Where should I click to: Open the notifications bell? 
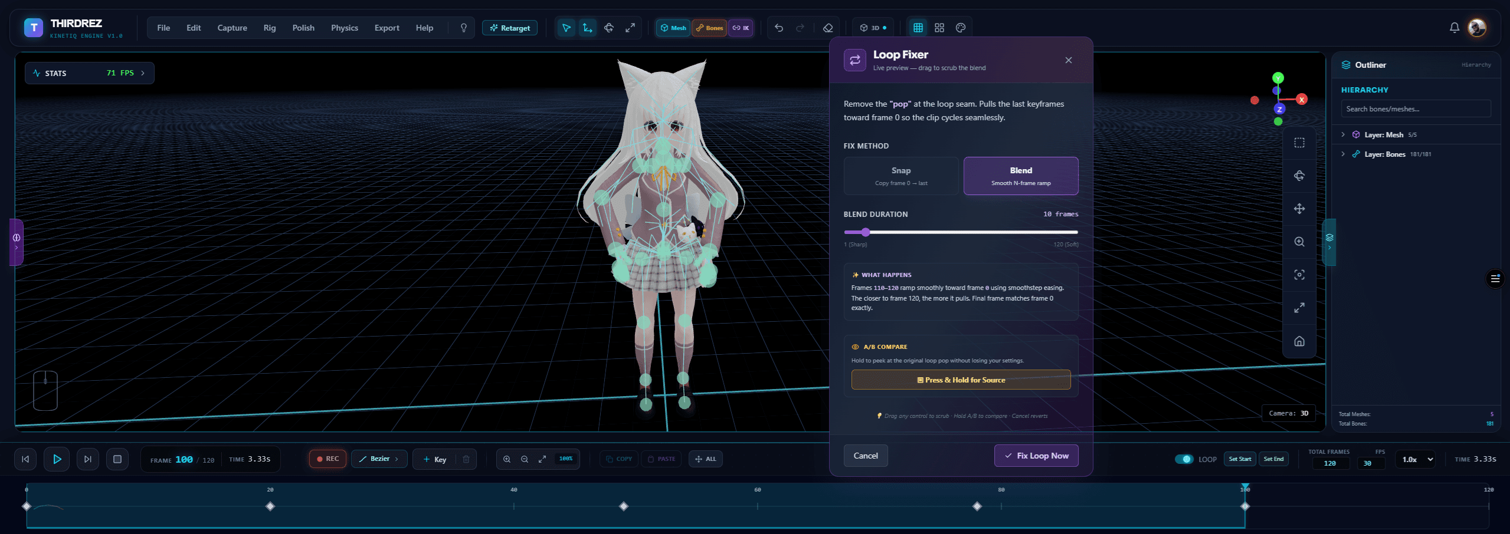(1455, 28)
